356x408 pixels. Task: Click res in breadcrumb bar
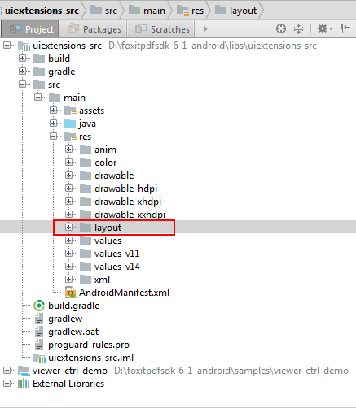(x=190, y=11)
